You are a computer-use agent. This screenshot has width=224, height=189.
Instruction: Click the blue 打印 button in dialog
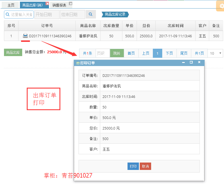pyautogui.click(x=133, y=166)
